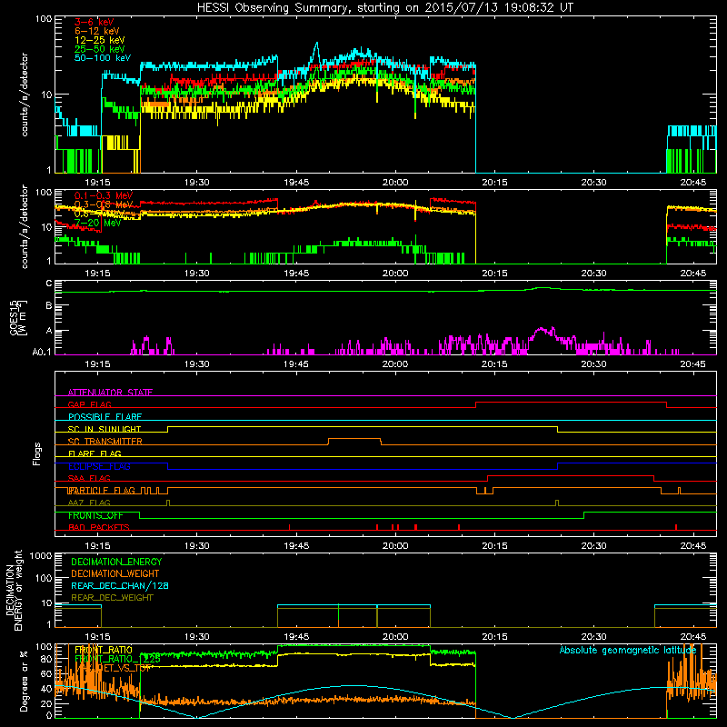Select the 6-12 keV legend label
This screenshot has height=727, width=727.
pos(97,31)
